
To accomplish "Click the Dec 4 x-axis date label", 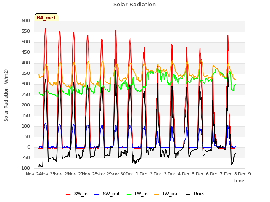I will click(174, 174).
